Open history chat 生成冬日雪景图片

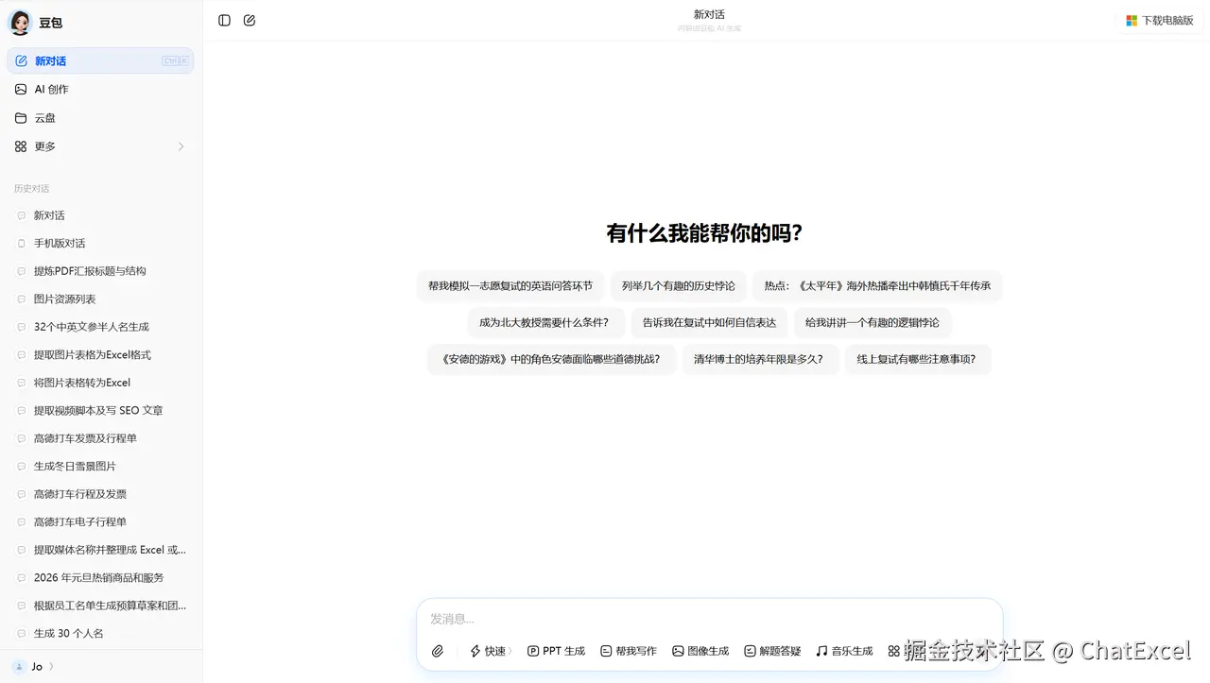(x=100, y=466)
